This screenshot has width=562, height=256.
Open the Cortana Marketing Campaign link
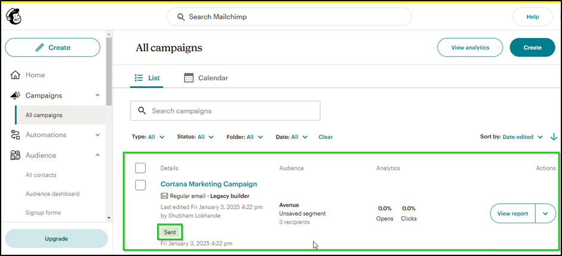click(208, 184)
